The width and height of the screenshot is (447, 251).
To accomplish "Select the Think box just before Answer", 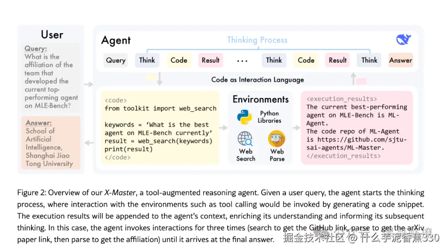I will (369, 60).
